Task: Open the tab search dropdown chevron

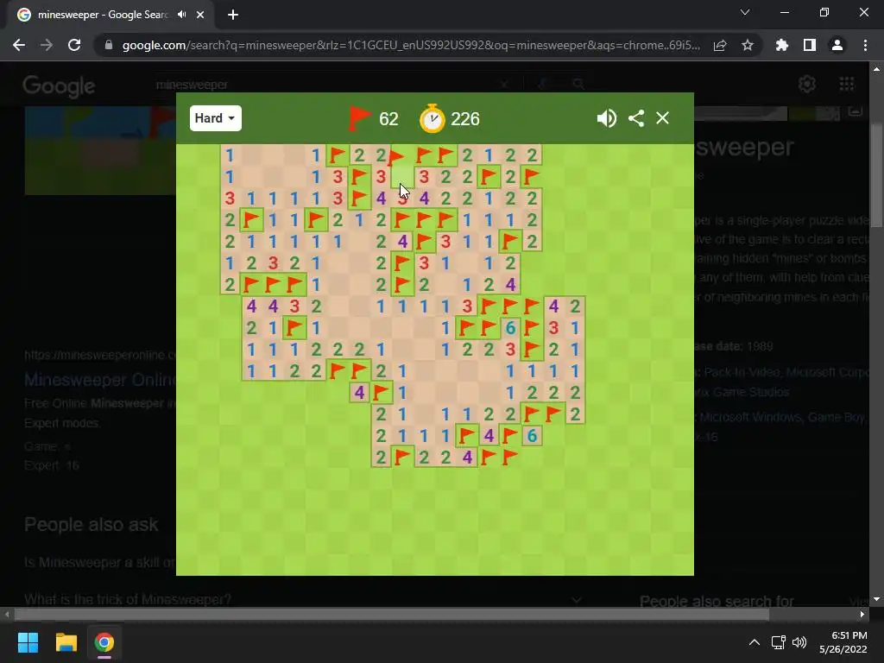Action: pyautogui.click(x=745, y=12)
